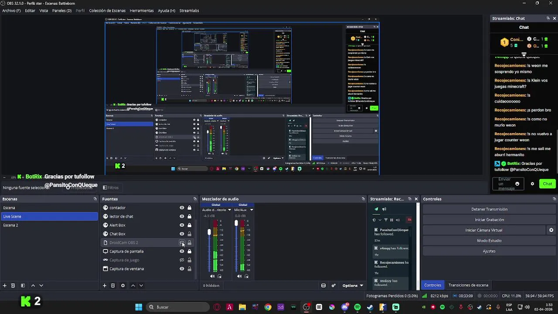Viewport: 558px width, 314px height.
Task: Add a new scene with the plus icon in Escenas
Action: (4, 286)
